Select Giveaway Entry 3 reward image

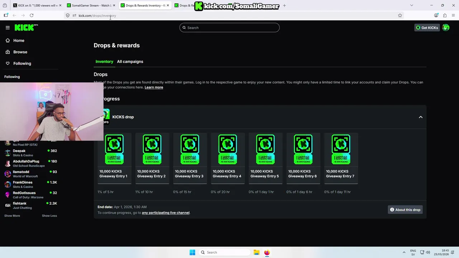coord(190,149)
